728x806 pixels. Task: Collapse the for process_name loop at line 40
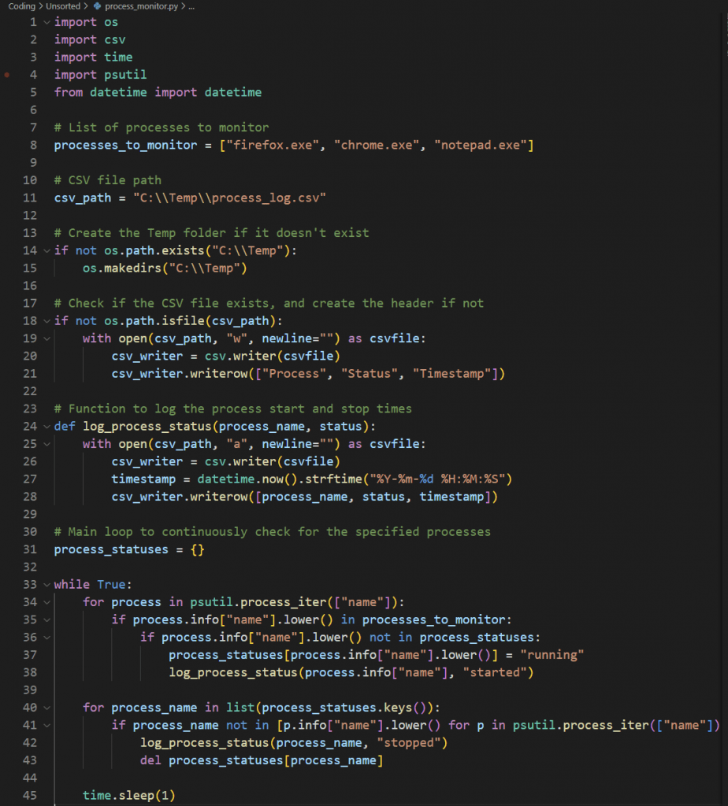click(x=46, y=708)
